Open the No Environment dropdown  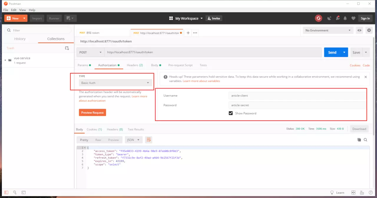(x=328, y=30)
